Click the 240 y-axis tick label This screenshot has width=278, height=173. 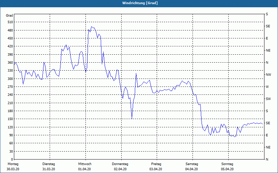point(10,95)
